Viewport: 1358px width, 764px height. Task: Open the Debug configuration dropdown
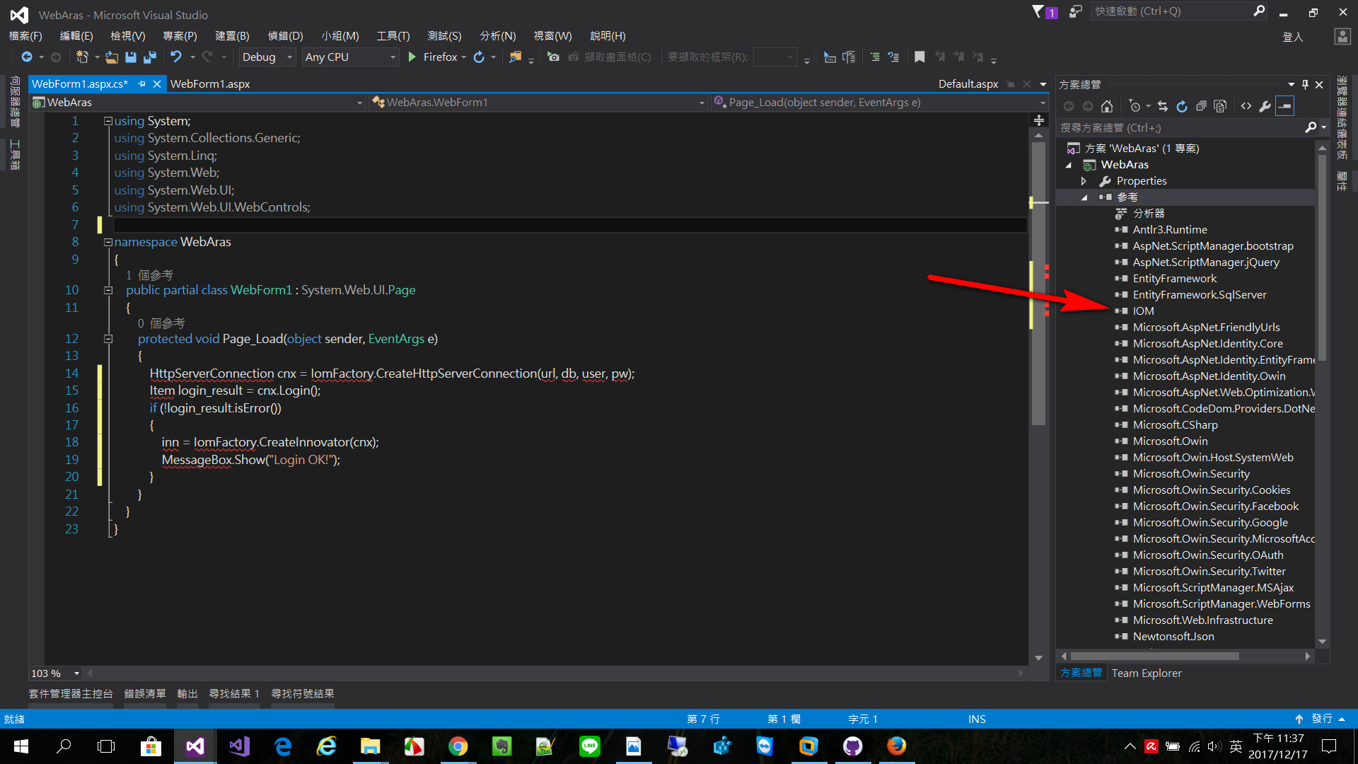click(x=289, y=57)
